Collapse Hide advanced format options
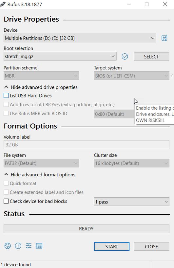Image resolution: width=174 pixels, height=268 pixels. (x=40, y=175)
